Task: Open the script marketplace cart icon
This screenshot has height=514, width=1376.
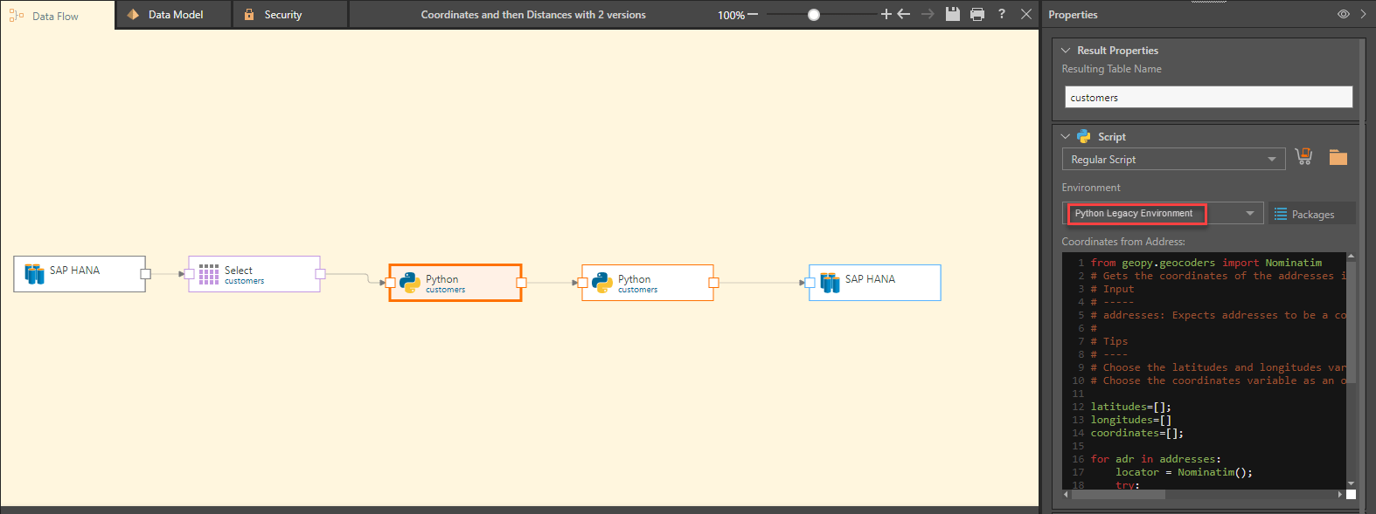Action: click(x=1303, y=156)
